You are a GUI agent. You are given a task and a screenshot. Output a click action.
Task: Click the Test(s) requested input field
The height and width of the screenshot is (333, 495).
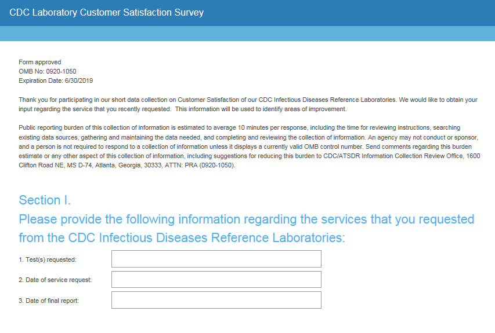(x=216, y=259)
